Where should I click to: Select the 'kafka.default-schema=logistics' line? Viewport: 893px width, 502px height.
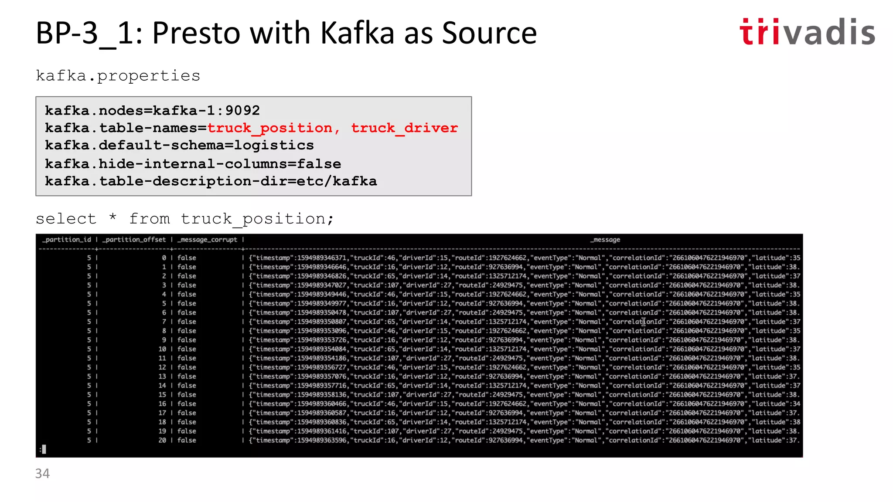(179, 145)
